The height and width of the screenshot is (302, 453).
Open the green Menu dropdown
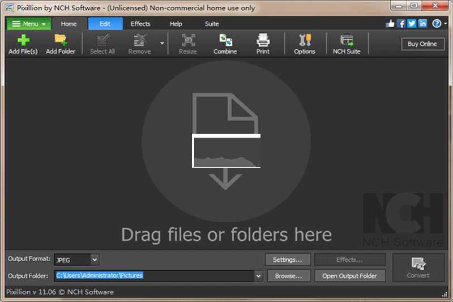coord(28,24)
